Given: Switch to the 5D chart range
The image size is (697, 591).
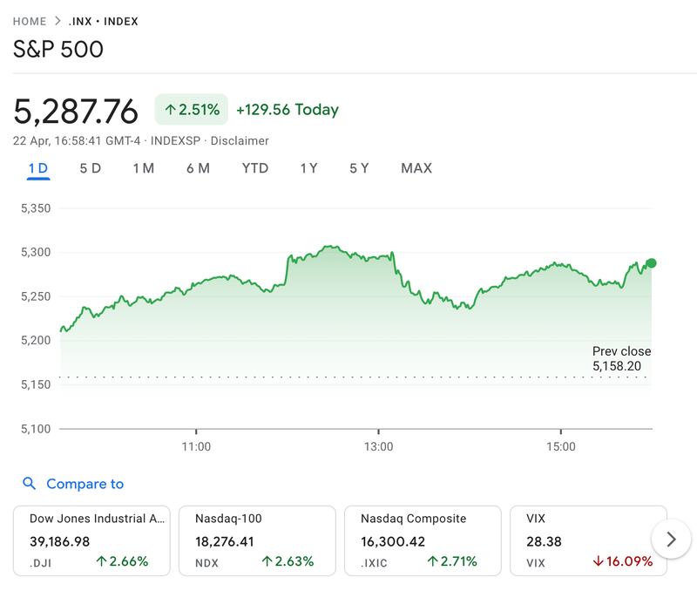Looking at the screenshot, I should coord(91,168).
